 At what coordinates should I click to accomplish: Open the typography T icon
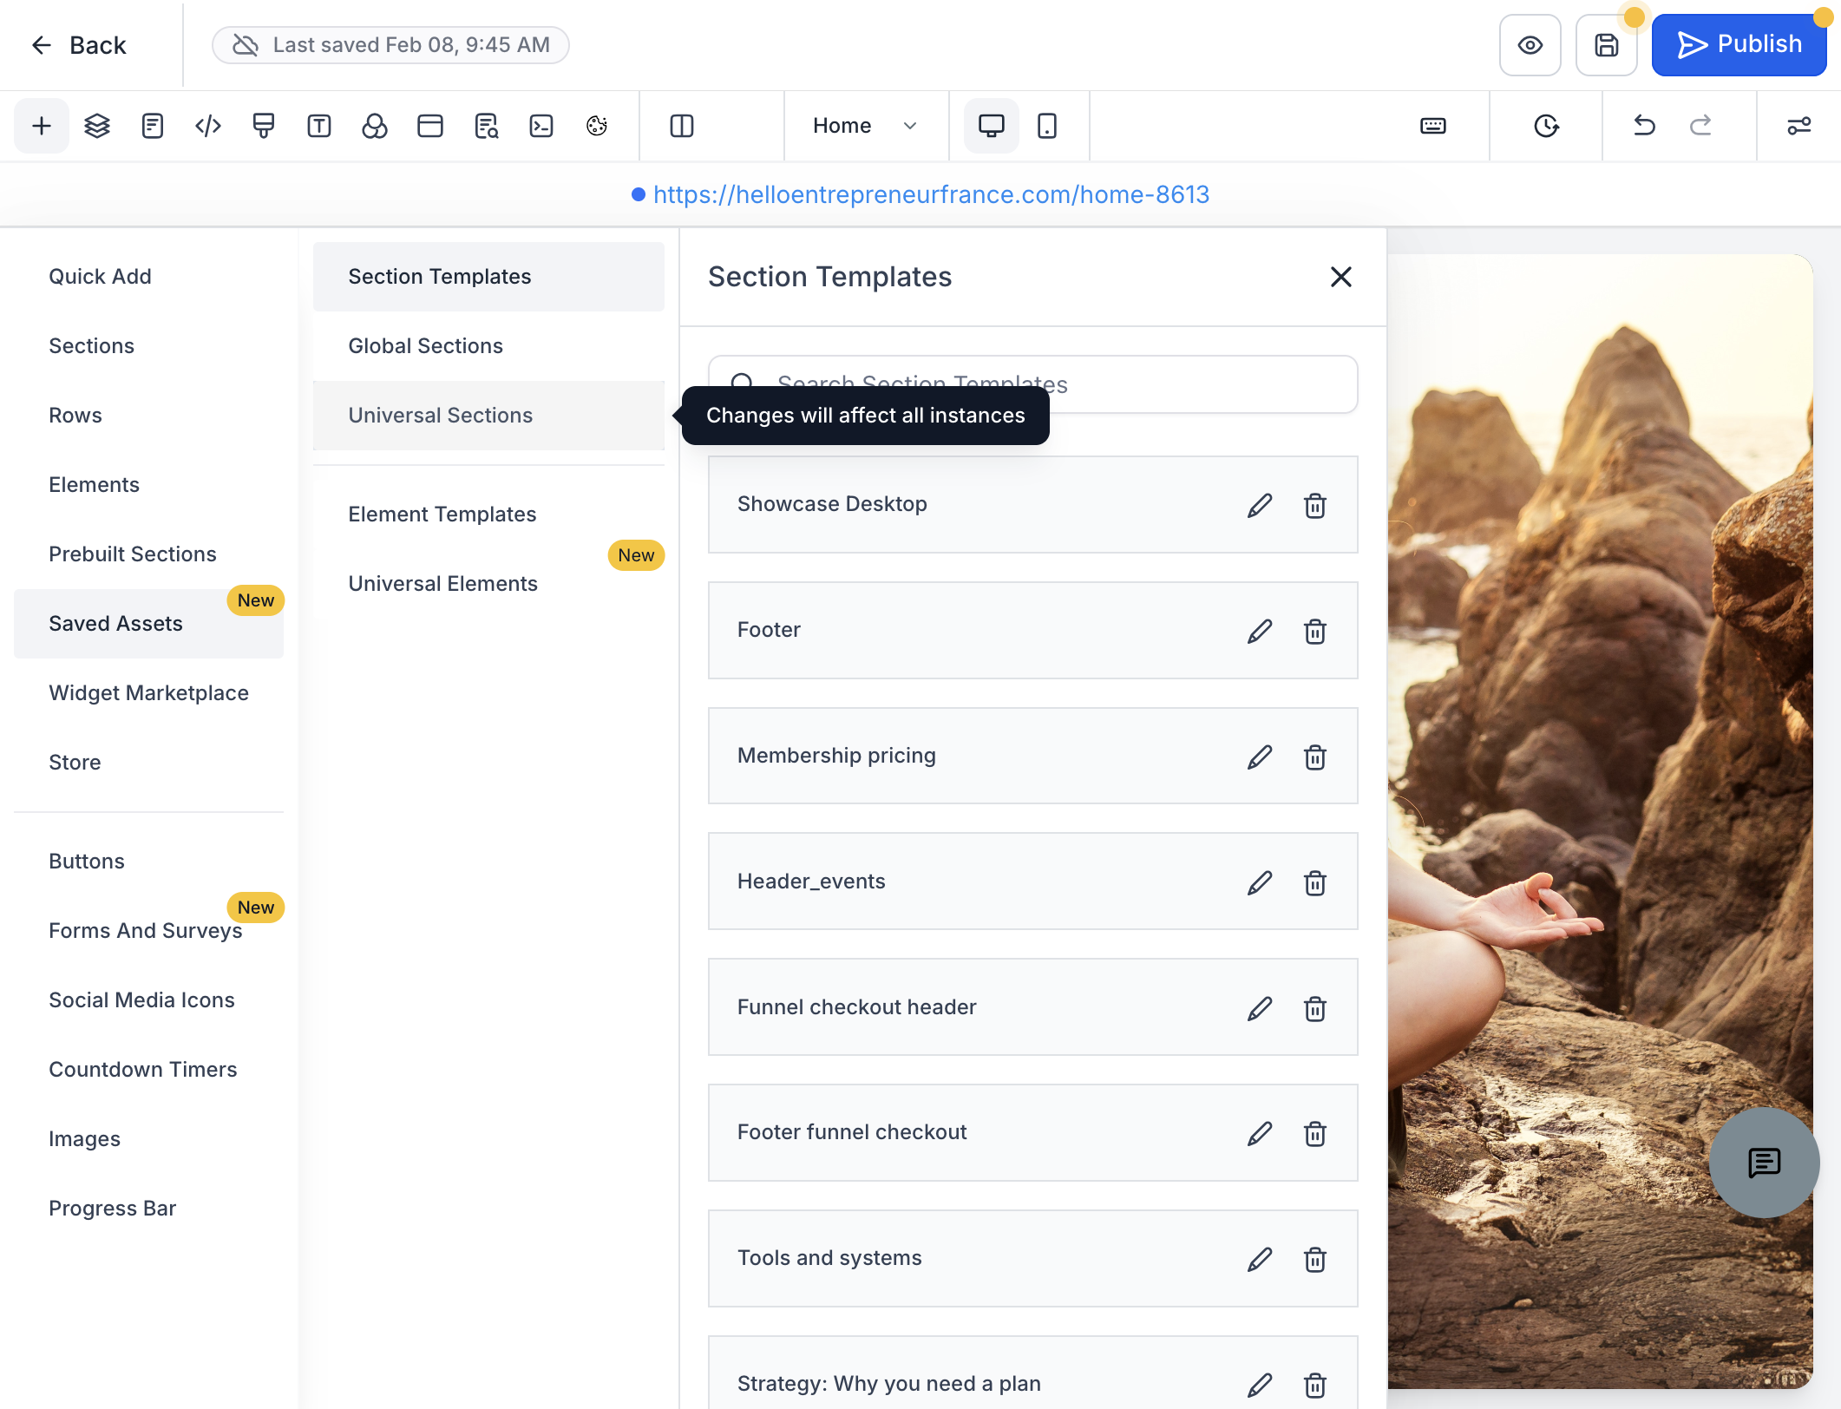point(319,127)
